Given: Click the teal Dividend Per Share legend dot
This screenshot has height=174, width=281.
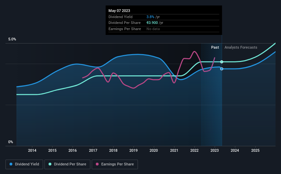Looking at the screenshot, I should click(50, 164).
